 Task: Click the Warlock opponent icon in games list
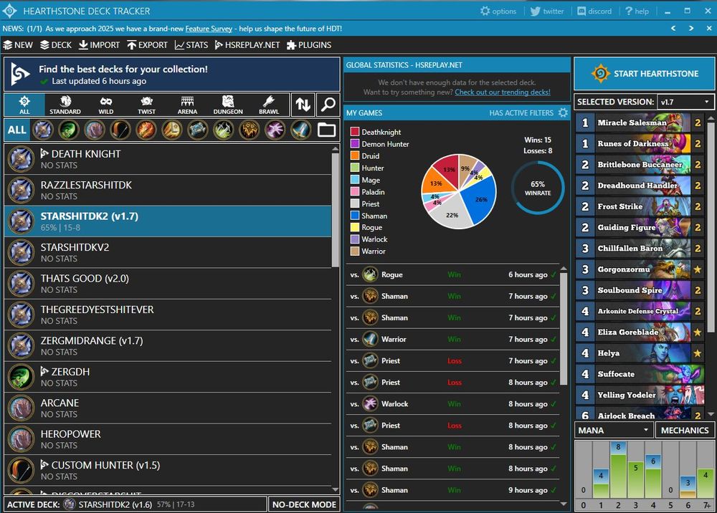tap(370, 404)
